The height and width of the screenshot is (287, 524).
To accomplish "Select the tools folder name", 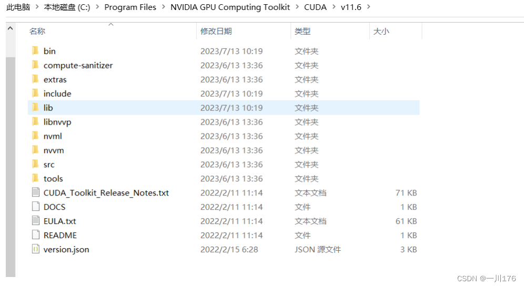I will coord(53,179).
